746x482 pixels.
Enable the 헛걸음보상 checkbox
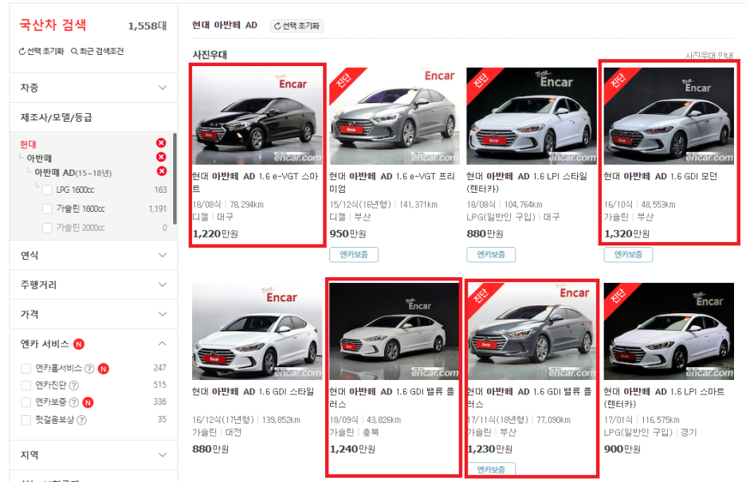pyautogui.click(x=26, y=420)
